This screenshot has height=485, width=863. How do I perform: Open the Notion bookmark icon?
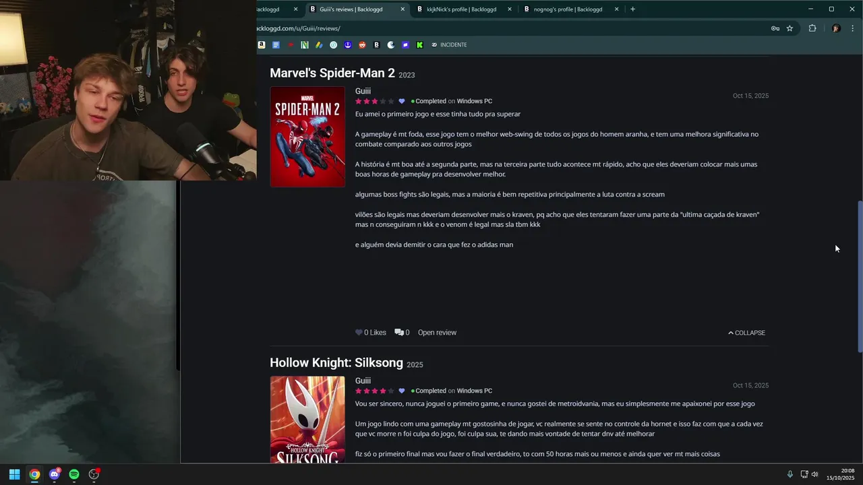305,45
